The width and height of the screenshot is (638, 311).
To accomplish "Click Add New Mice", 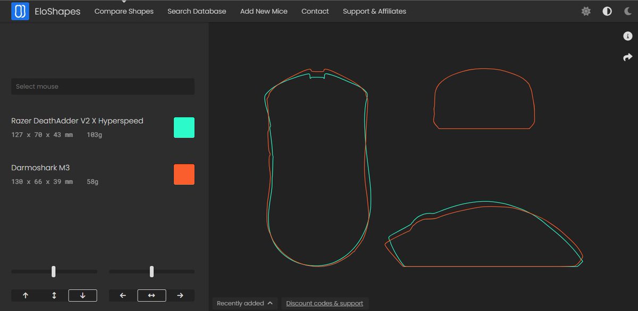I will click(x=264, y=11).
